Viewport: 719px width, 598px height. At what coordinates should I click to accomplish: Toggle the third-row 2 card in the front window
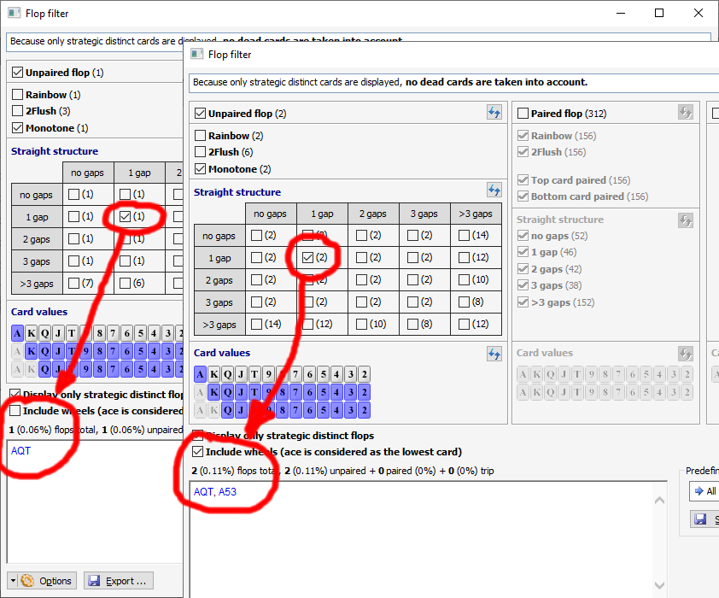tap(364, 410)
